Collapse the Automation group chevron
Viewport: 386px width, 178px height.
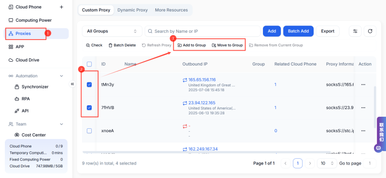pos(62,76)
